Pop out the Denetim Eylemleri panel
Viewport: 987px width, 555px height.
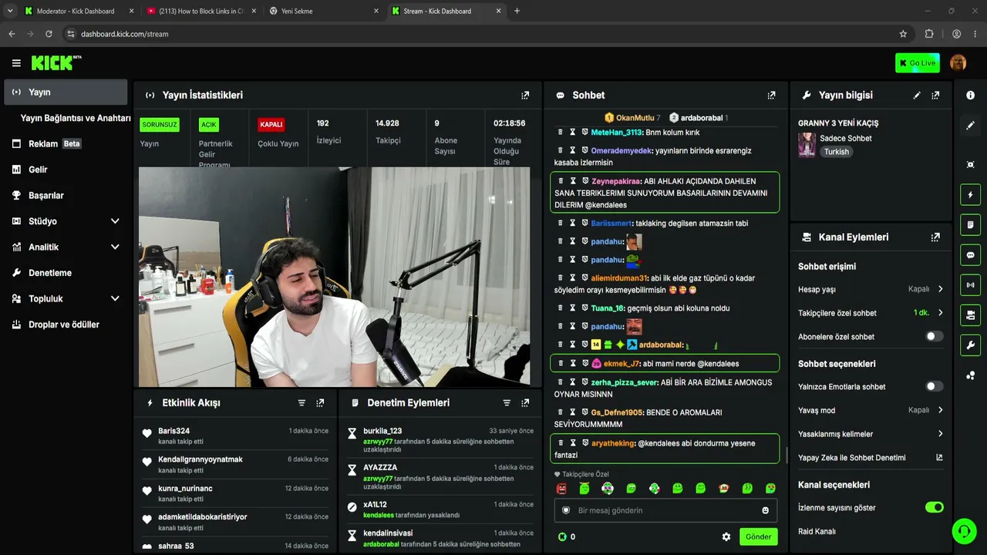(x=525, y=403)
